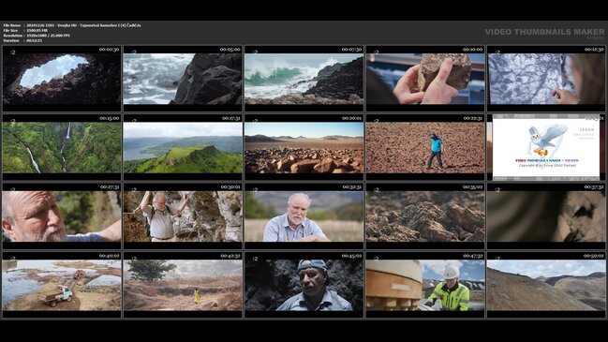Image resolution: width=608 pixels, height=342 pixels.
Task: Open the cave opening thumbnail at 00:02:30
Action: click(x=62, y=79)
